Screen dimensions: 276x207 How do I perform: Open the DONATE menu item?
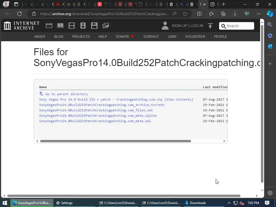pos(125,37)
